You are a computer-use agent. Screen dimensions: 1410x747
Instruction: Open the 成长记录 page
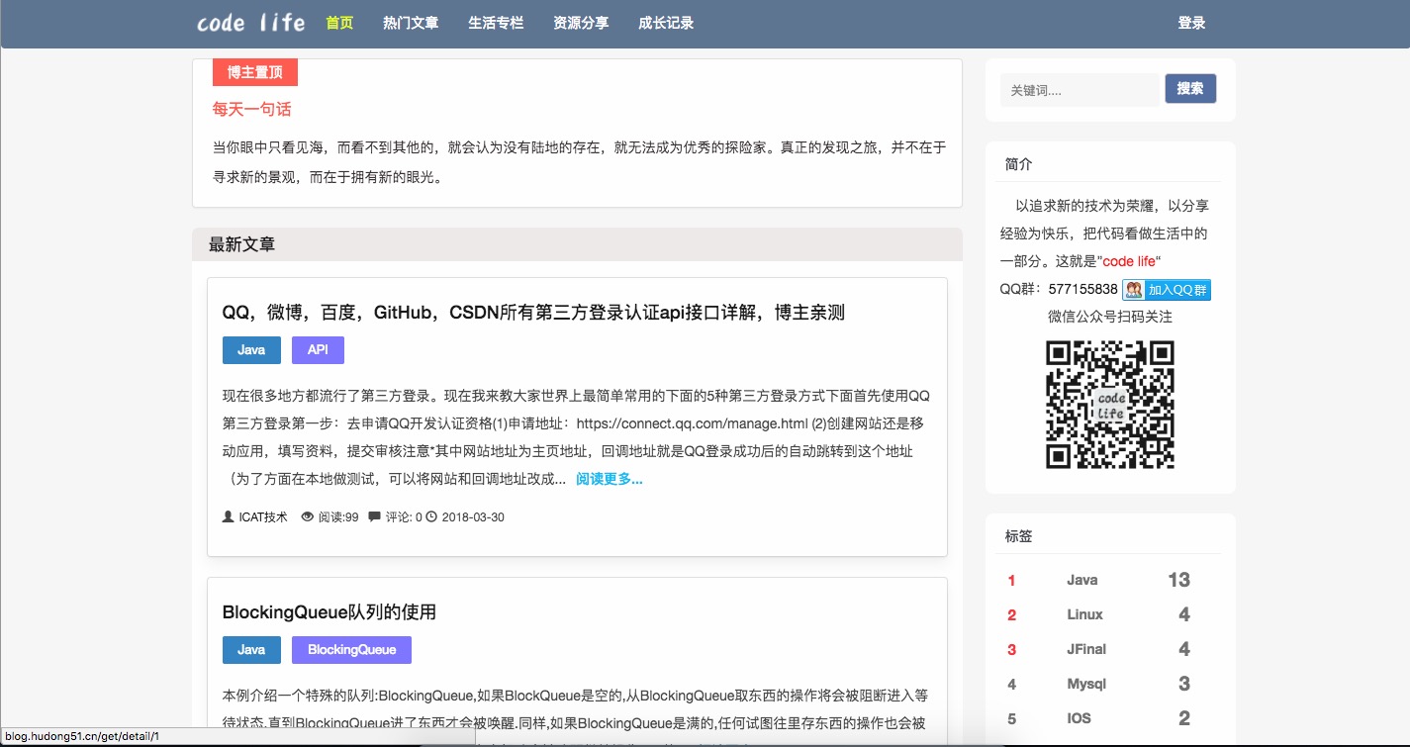pyautogui.click(x=666, y=23)
